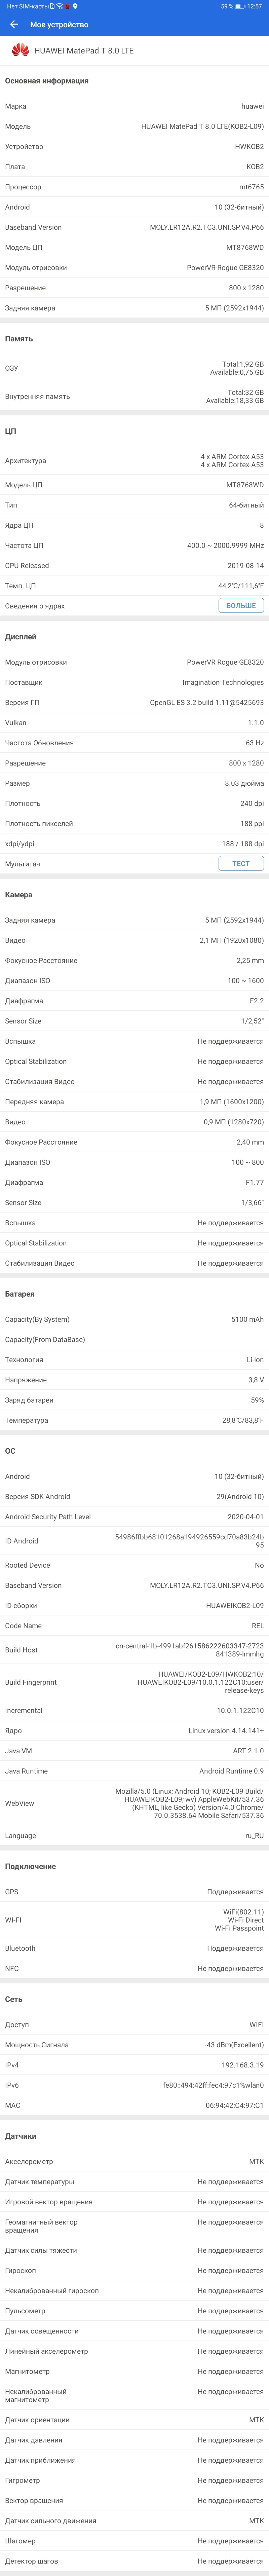Start the multitouch ТЕСТ button

click(241, 863)
